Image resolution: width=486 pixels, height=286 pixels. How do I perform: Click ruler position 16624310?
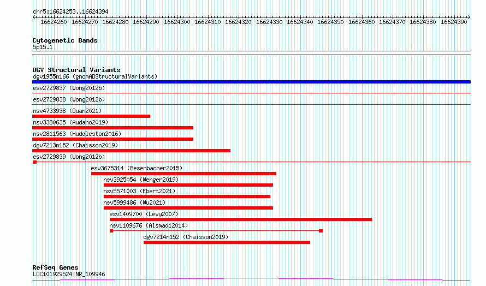point(208,22)
